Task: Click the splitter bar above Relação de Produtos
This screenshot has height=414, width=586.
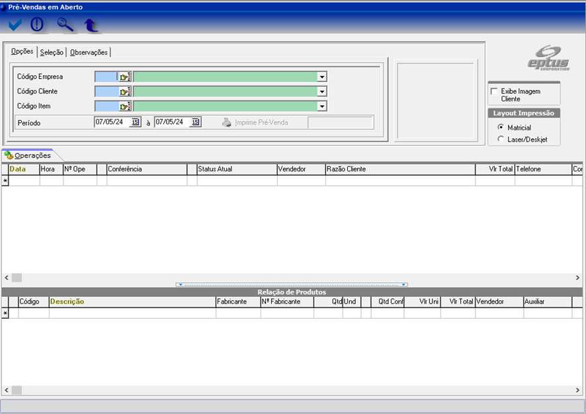Action: (x=292, y=284)
